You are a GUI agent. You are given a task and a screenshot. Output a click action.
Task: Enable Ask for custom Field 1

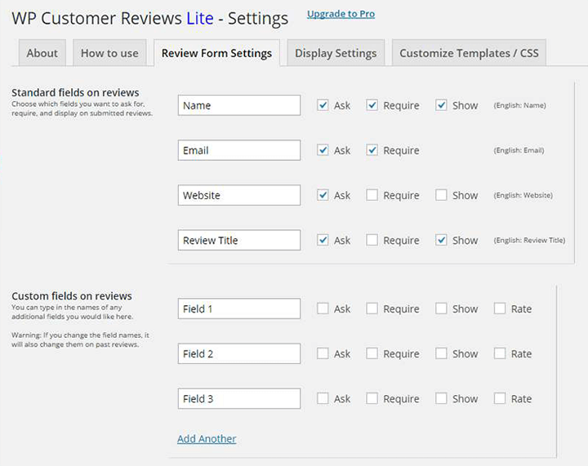point(323,308)
